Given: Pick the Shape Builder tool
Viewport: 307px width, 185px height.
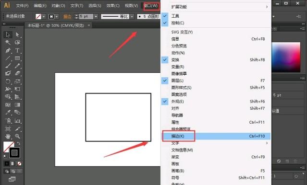Looking at the screenshot, I should tap(8, 97).
